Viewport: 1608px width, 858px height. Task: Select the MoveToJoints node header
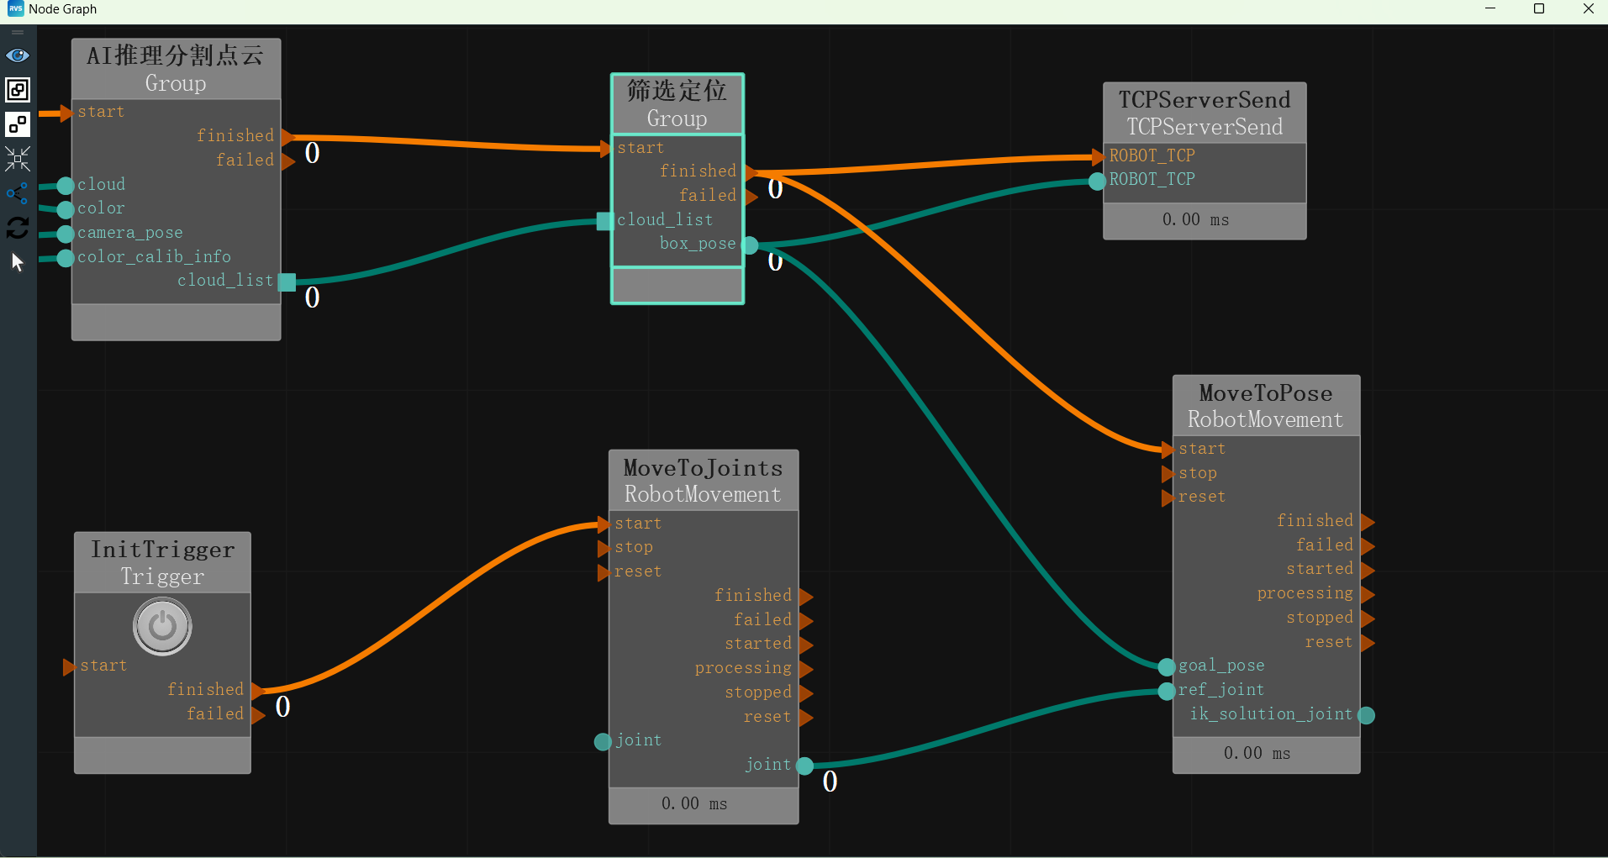704,481
